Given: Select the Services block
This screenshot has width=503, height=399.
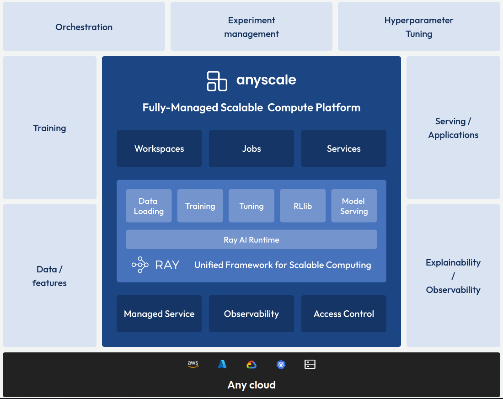Looking at the screenshot, I should click(x=343, y=149).
